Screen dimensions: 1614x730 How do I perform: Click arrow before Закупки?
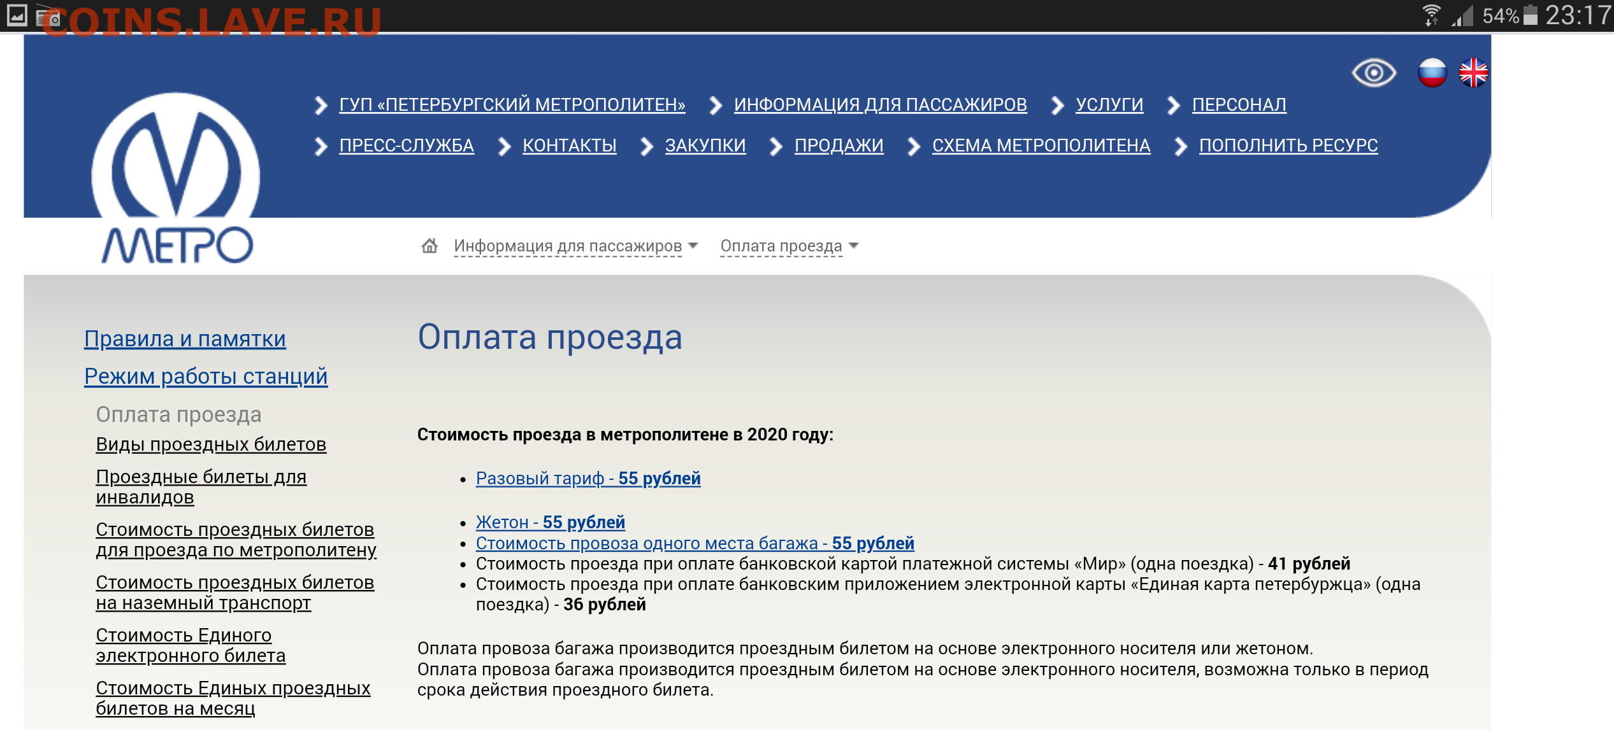coord(646,147)
